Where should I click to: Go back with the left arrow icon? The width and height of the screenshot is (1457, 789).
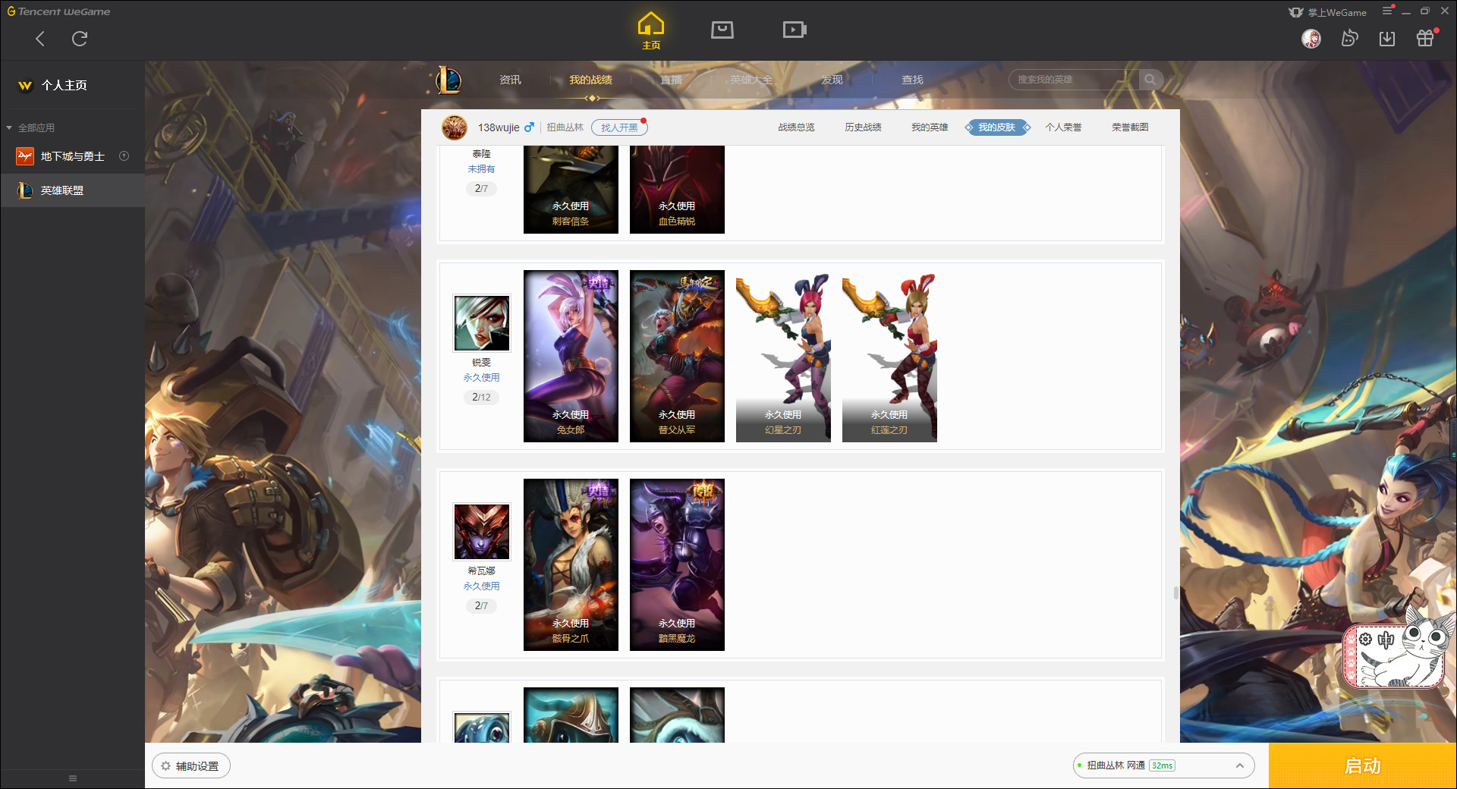click(x=40, y=39)
